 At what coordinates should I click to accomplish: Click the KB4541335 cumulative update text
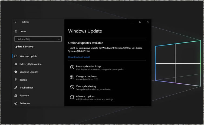[x=105, y=50]
